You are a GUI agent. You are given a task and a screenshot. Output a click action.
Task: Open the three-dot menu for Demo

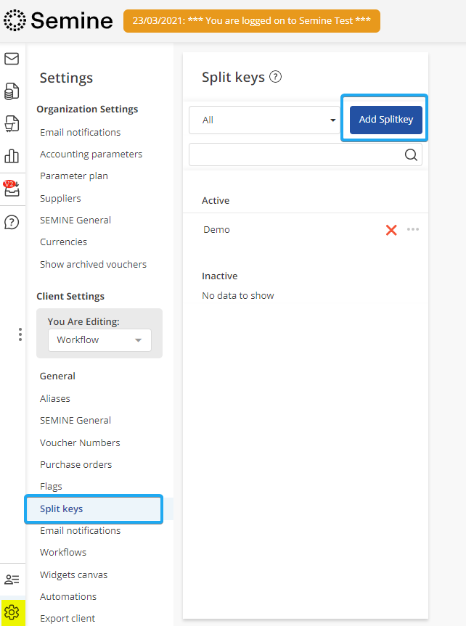coord(413,229)
